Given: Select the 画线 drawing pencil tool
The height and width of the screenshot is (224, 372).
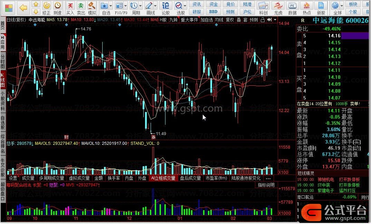Looking at the screenshot, I should click(149, 6).
